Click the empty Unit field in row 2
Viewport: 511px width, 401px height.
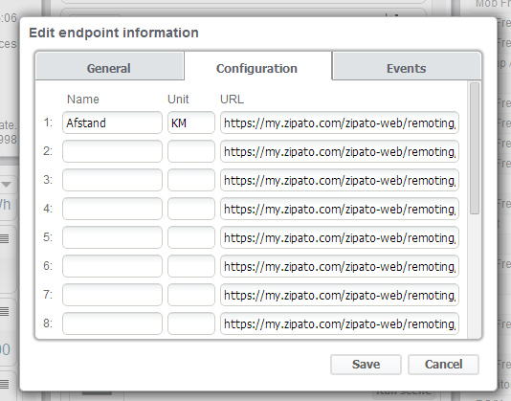tap(191, 151)
